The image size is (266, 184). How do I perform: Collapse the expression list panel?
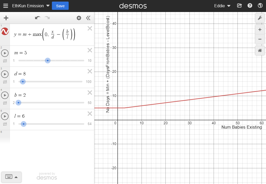pos(88,18)
